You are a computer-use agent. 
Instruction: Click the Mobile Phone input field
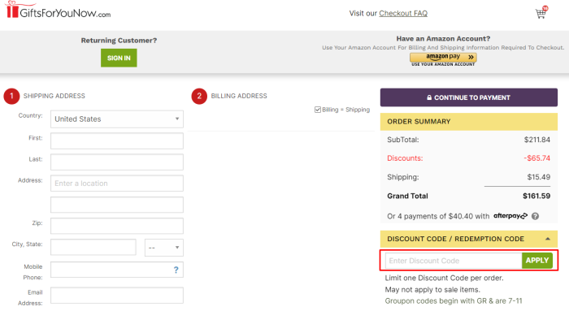[x=117, y=270]
